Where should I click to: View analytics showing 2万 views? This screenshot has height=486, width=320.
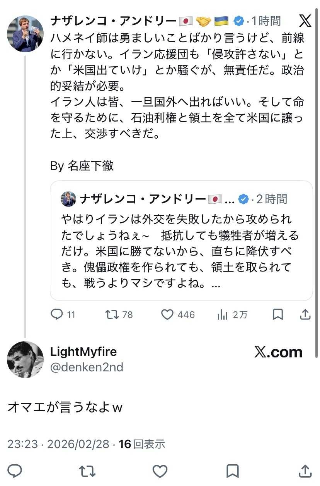[223, 315]
